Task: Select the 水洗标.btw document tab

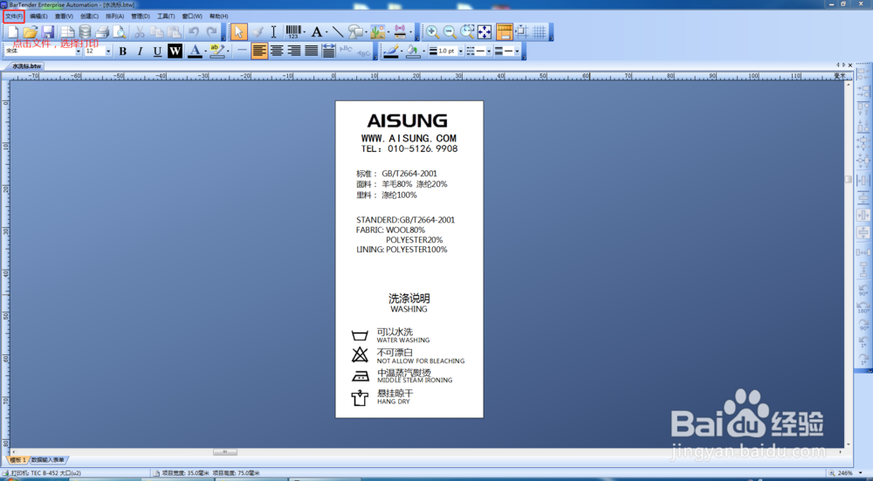Action: pos(27,66)
